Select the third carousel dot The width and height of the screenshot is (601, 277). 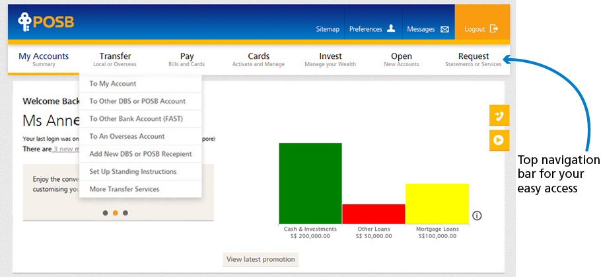(x=125, y=213)
